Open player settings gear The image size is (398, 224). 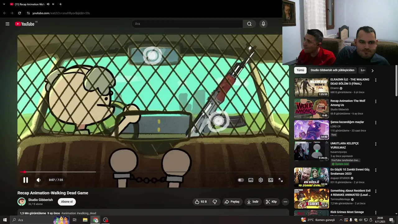coord(261,180)
